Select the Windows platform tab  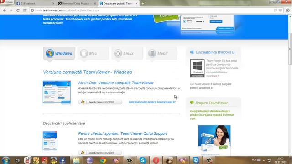point(59,53)
